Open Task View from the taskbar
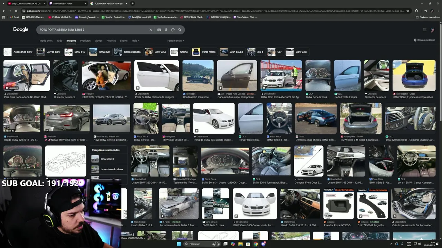442x248 pixels. (x=225, y=244)
